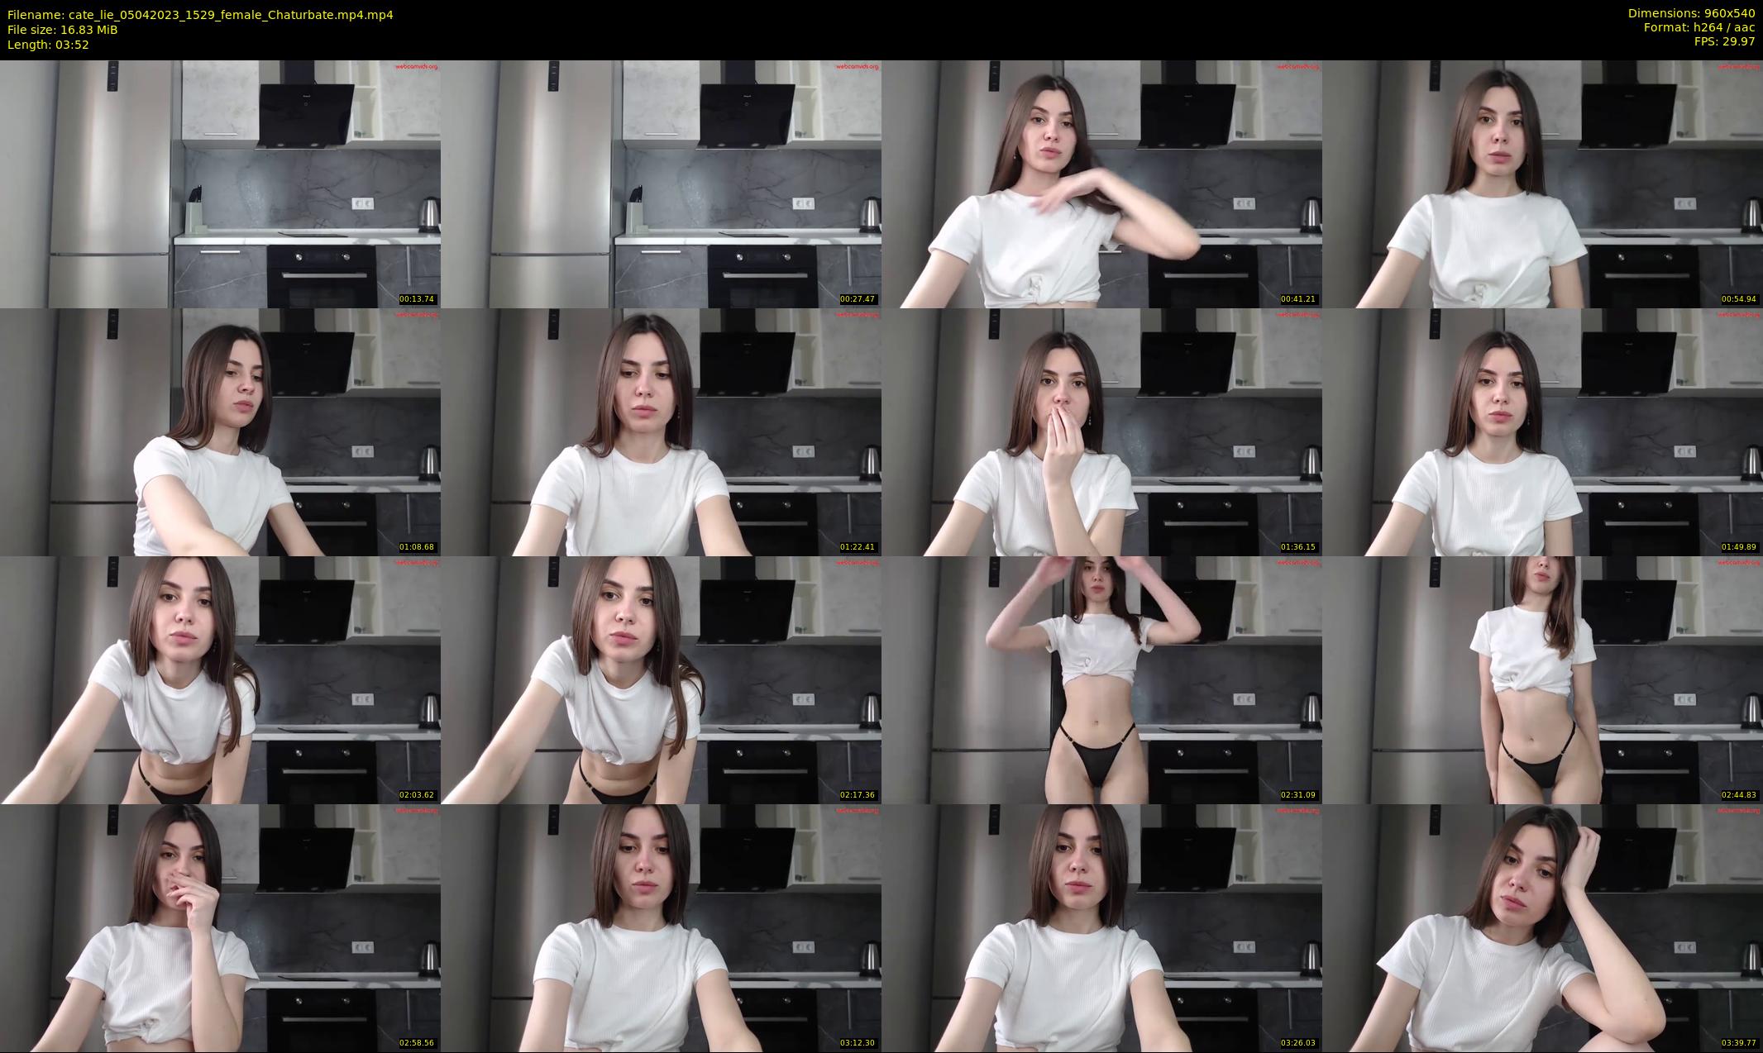
Task: Select the thumbnail at 02:03.62
Action: click(x=220, y=679)
